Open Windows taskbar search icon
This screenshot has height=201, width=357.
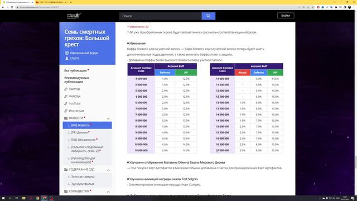pos(10,199)
